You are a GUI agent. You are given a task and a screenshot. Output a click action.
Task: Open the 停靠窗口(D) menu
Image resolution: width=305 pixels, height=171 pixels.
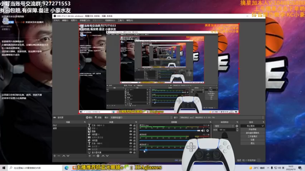[85, 21]
